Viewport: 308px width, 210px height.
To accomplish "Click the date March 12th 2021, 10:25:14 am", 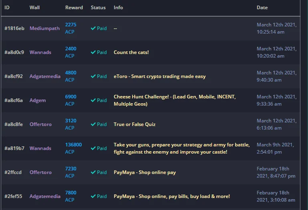I will 277,28.
